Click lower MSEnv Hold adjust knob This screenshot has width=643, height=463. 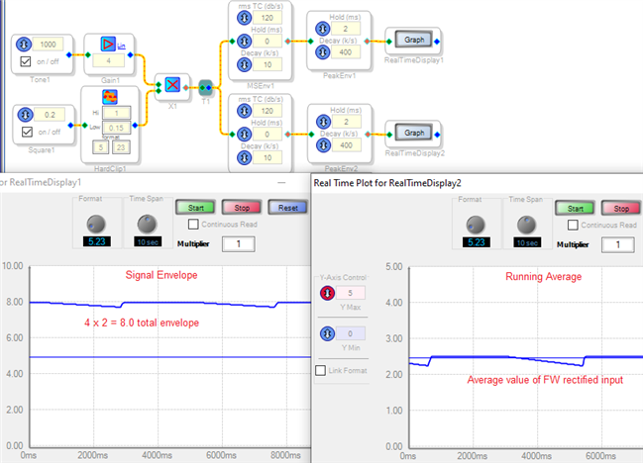(x=245, y=135)
